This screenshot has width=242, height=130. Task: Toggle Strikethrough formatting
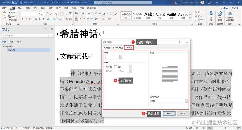(x=36, y=19)
